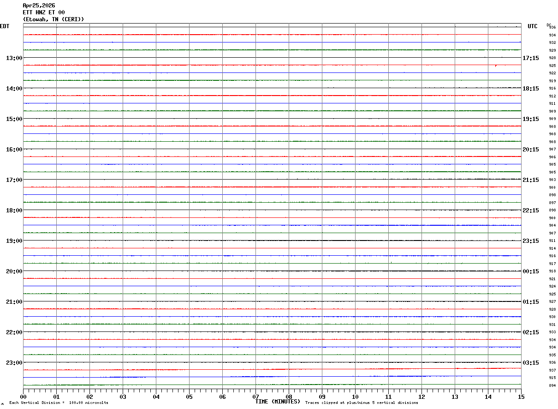
Task: Select the 16:00 EDT row label
Action: tap(14, 149)
